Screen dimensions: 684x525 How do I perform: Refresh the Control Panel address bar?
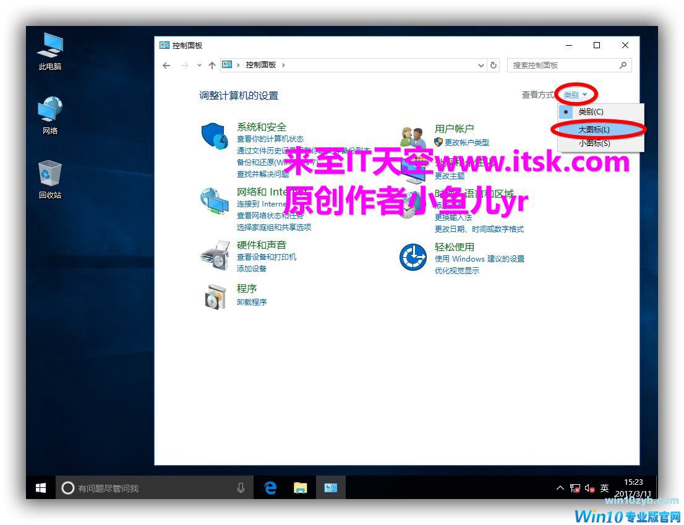click(494, 66)
